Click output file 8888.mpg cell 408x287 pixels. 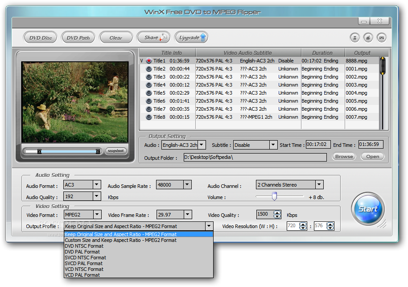(356, 61)
